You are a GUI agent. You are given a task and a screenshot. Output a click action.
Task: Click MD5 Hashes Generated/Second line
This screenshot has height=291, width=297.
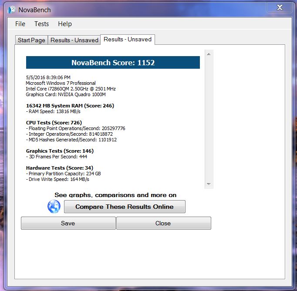point(71,140)
